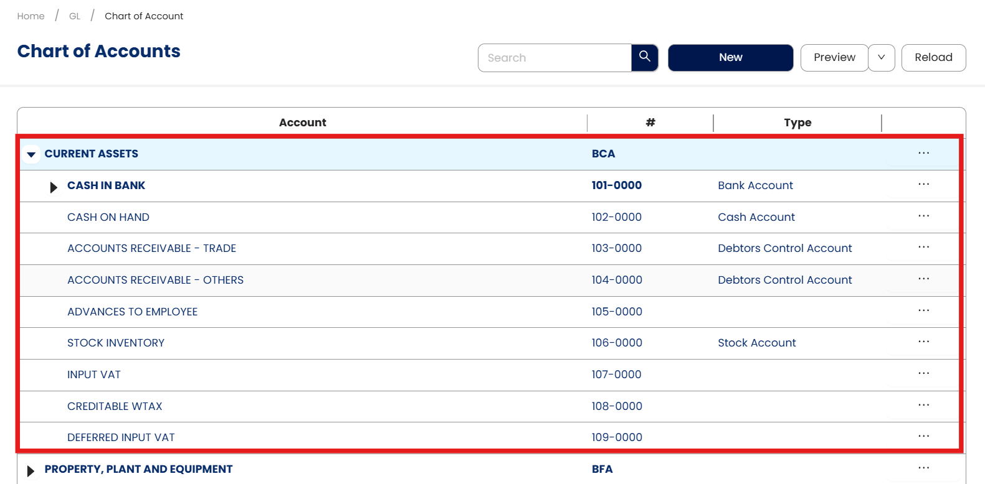985x484 pixels.
Task: Click the Chart of Account breadcrumb
Action: point(144,16)
